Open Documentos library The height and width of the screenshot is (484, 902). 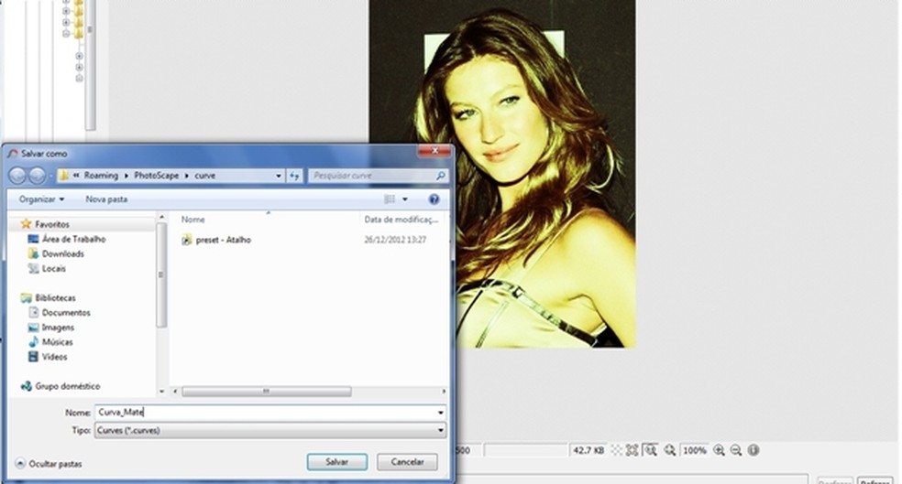pos(66,312)
